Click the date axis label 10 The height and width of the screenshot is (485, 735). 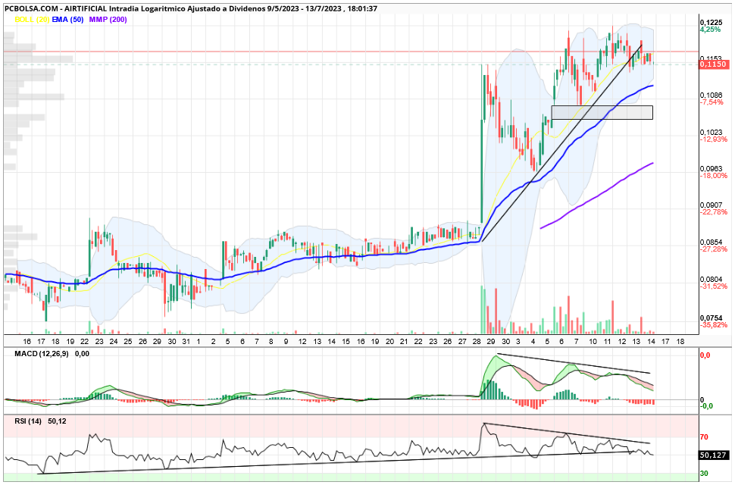593,342
